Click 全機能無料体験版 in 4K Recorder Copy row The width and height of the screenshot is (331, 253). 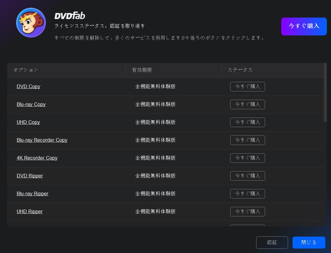point(155,158)
